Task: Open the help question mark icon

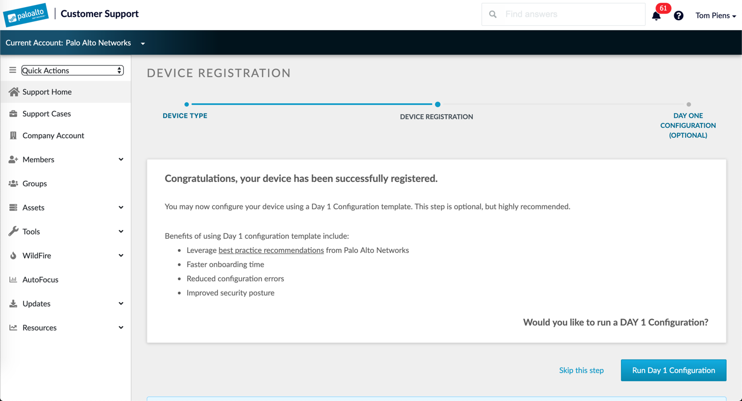Action: (679, 16)
